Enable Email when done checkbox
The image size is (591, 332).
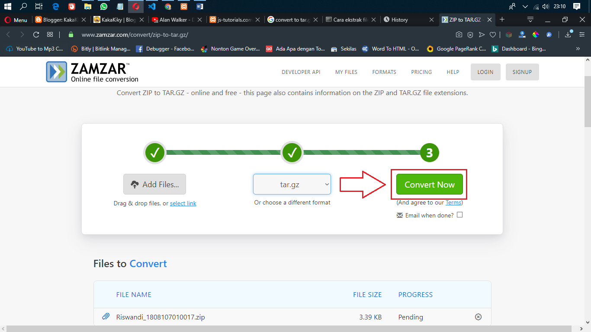459,215
